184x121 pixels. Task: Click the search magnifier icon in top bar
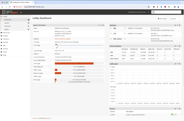coord(153,12)
